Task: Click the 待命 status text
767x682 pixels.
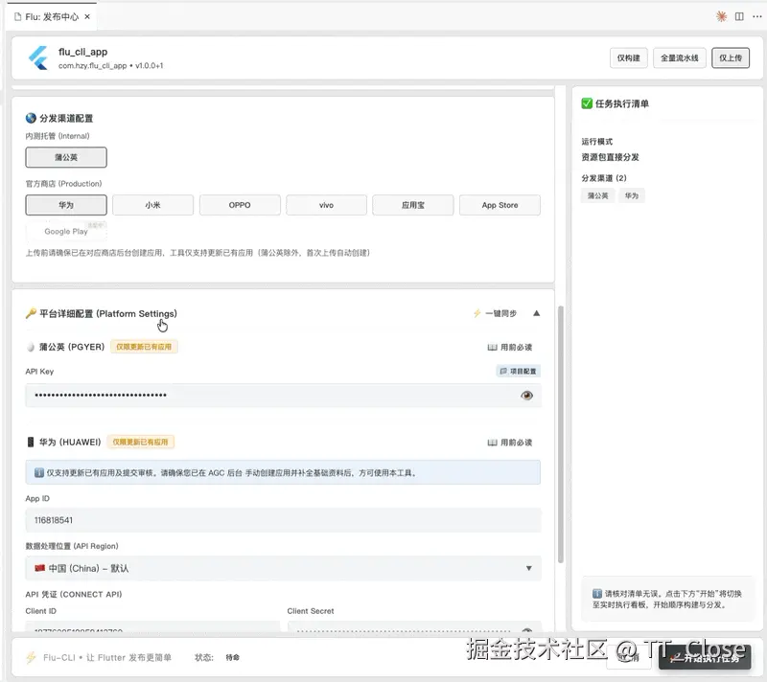Action: (x=232, y=657)
